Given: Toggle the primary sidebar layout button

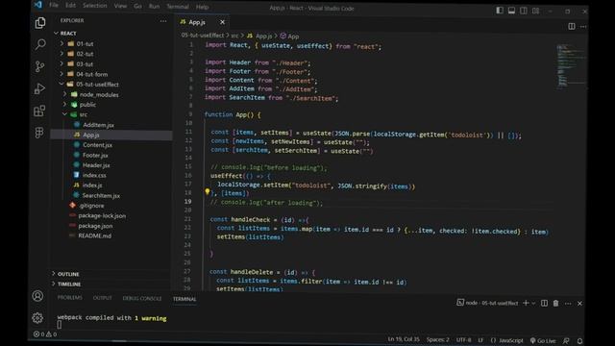Looking at the screenshot, I should pyautogui.click(x=500, y=11).
